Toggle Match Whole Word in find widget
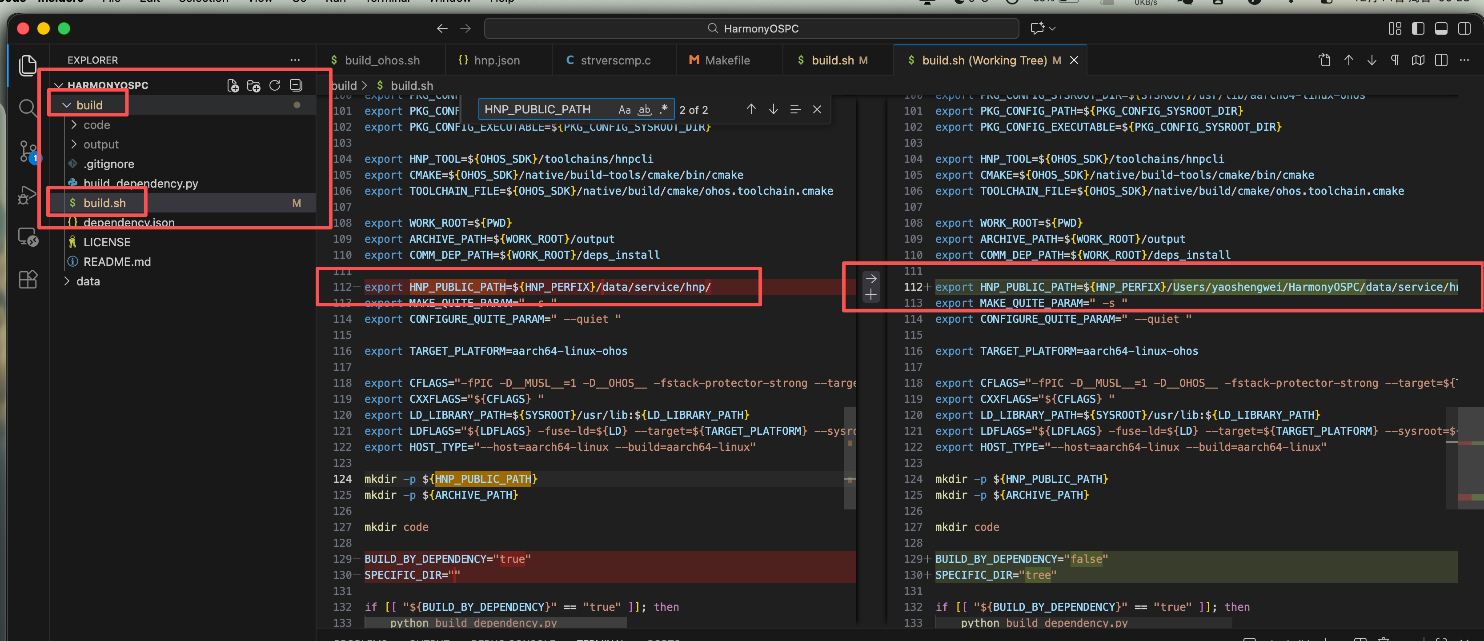The image size is (1484, 641). click(645, 109)
